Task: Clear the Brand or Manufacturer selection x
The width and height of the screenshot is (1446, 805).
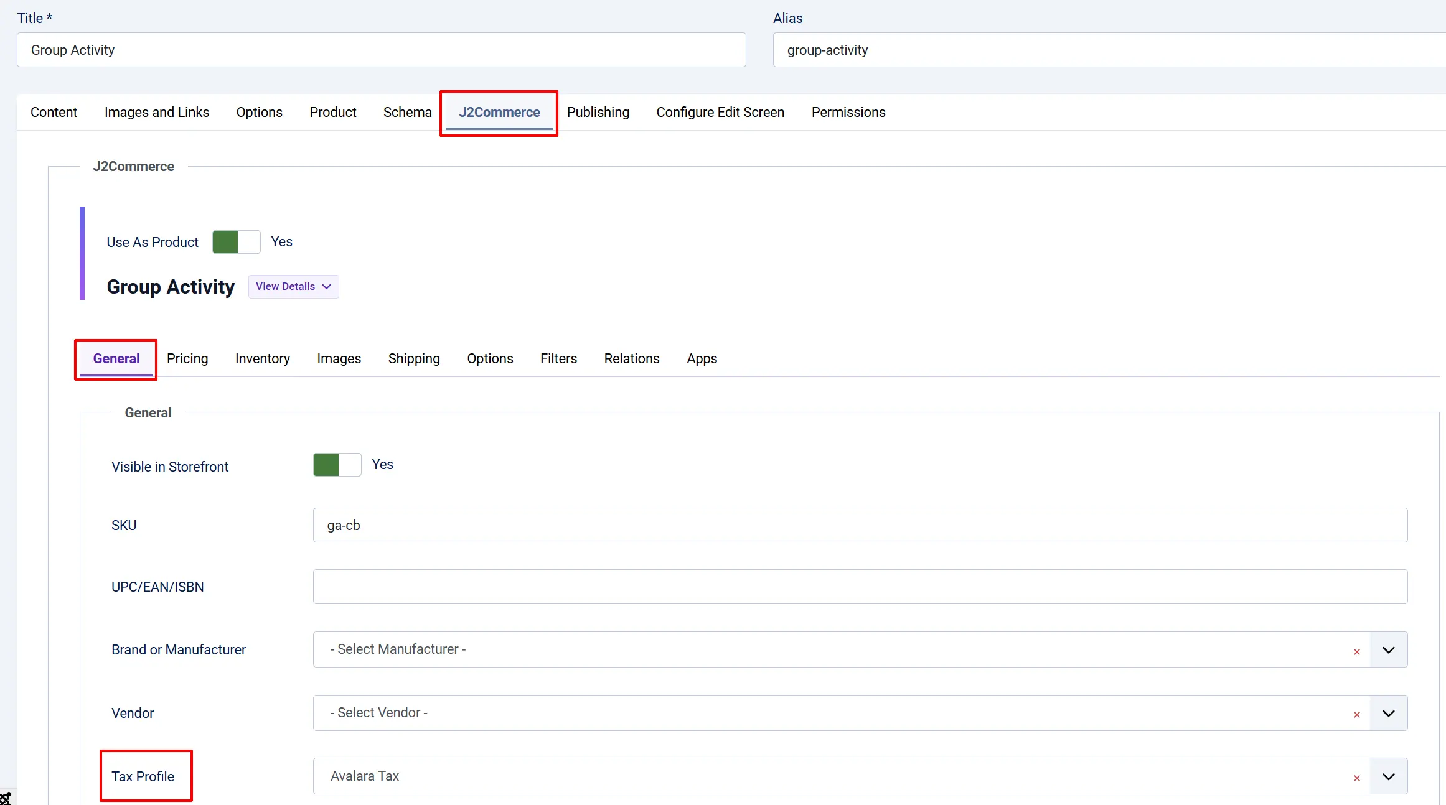Action: tap(1356, 651)
